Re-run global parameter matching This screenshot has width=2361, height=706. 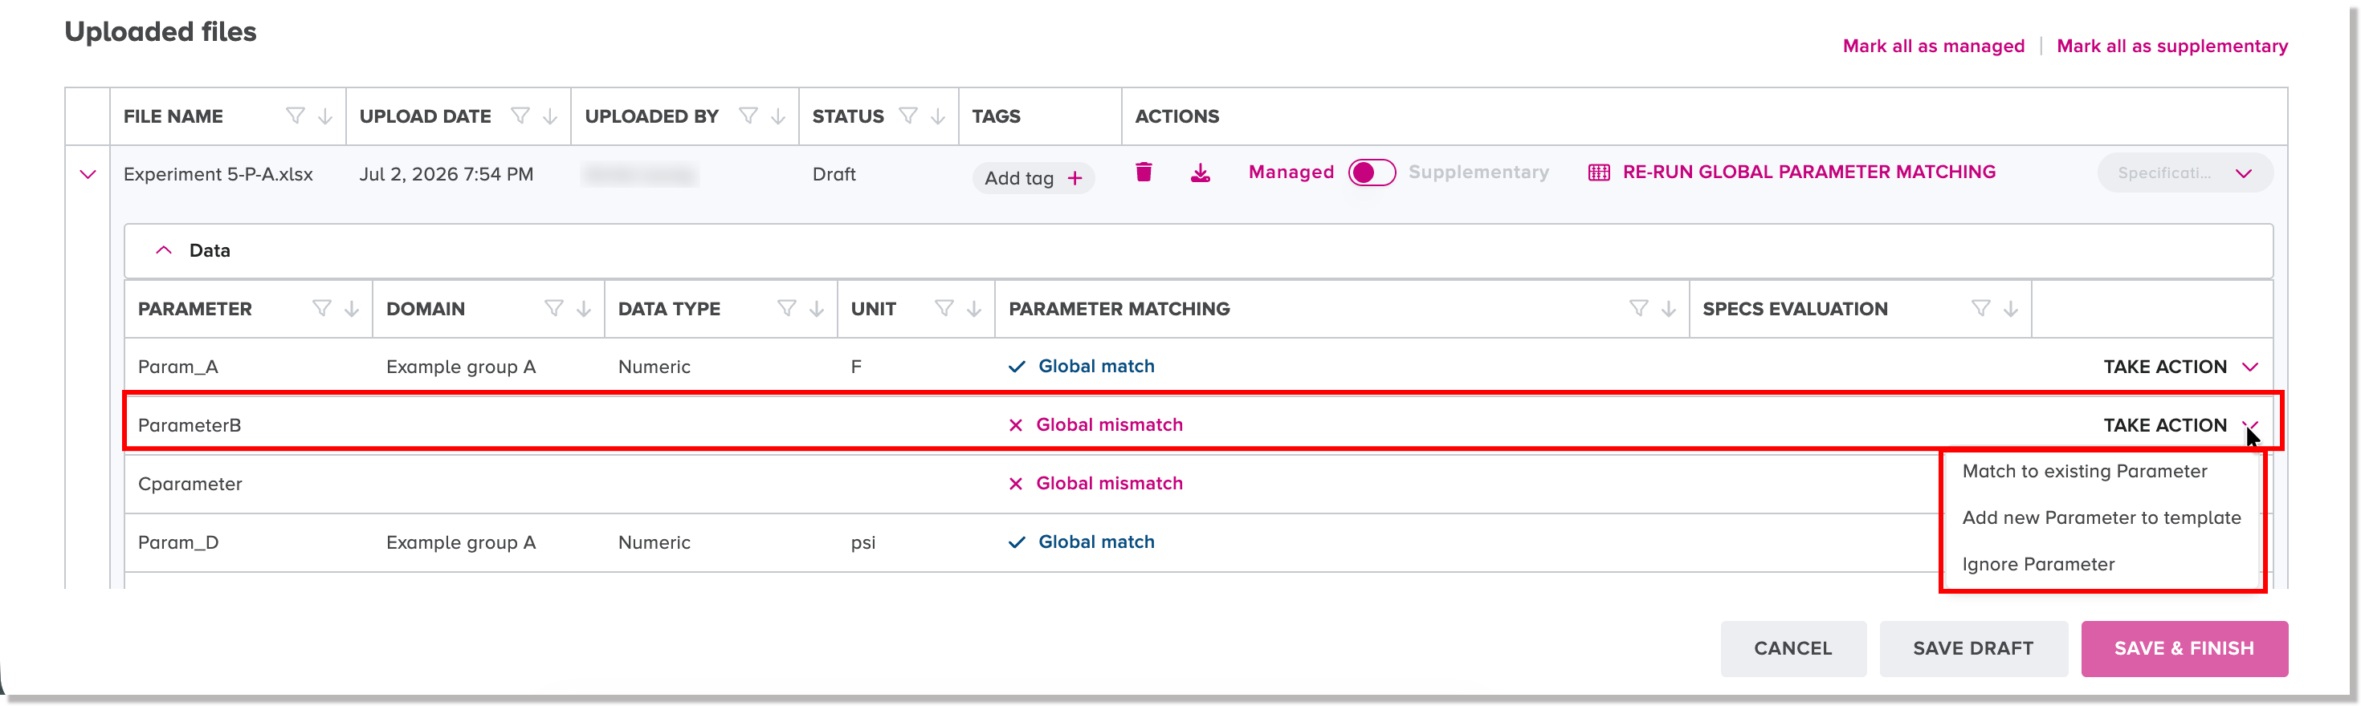(x=1791, y=172)
